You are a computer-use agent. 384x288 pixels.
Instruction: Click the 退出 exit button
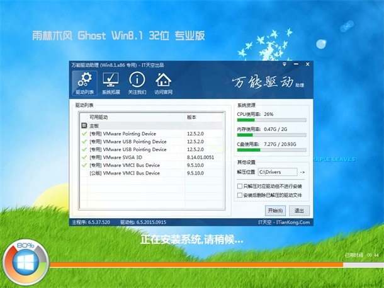(x=298, y=210)
